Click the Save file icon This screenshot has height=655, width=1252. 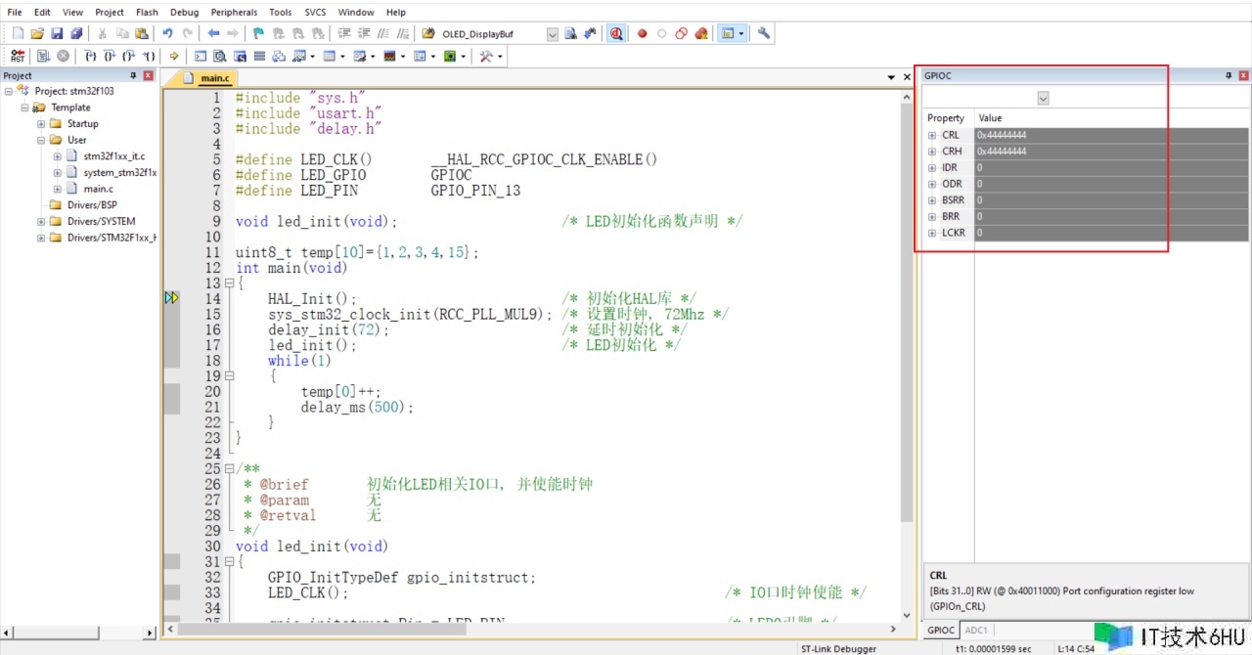[x=57, y=34]
